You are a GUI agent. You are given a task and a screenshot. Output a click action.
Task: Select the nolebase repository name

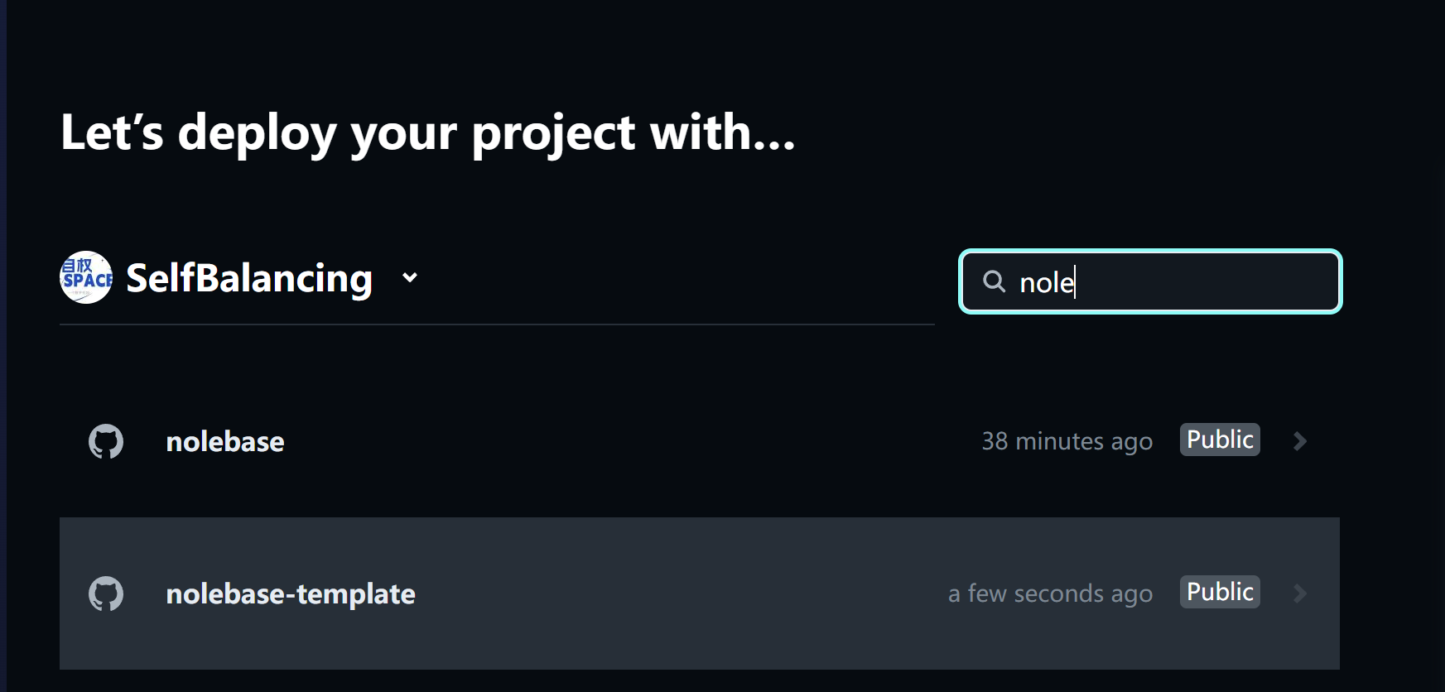pos(225,441)
